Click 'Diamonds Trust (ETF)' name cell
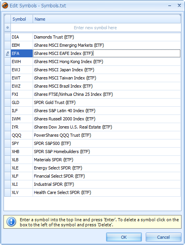 106,37
